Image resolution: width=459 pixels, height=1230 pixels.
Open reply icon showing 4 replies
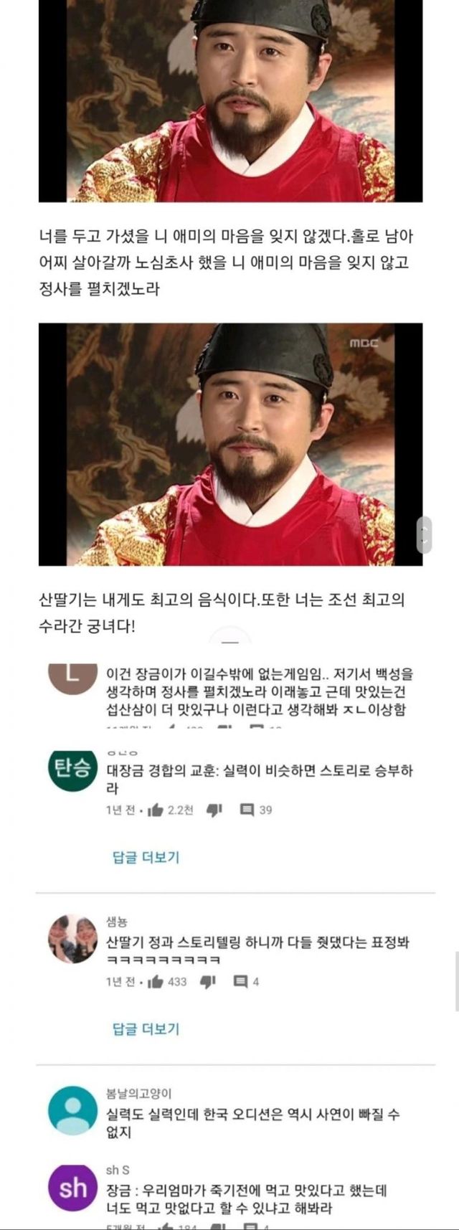coord(241,981)
